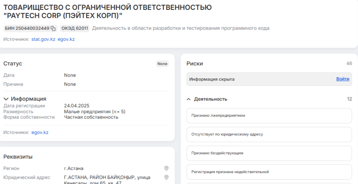Click the None status badge

click(x=162, y=64)
